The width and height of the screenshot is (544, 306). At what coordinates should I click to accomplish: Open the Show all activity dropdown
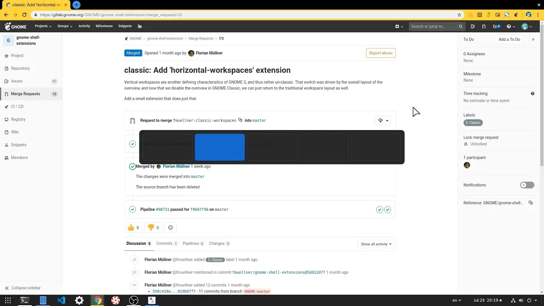377,244
